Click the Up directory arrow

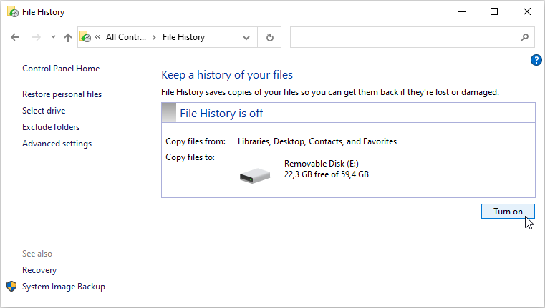[x=68, y=37]
